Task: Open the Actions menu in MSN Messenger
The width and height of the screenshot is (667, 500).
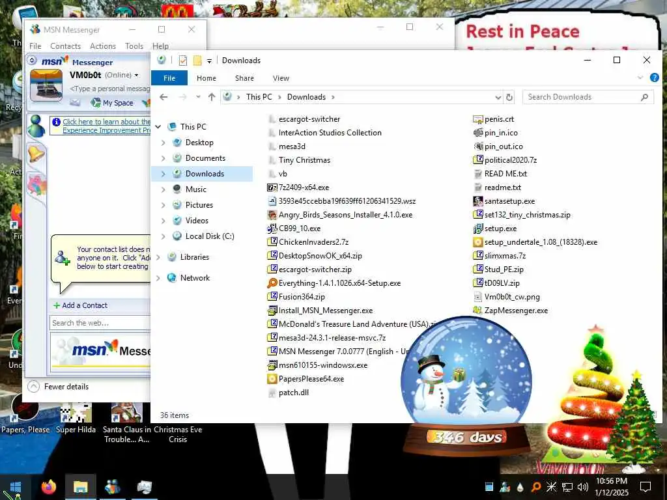Action: [x=102, y=46]
